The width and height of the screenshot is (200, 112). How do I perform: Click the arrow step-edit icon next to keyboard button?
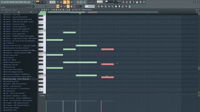click(x=61, y=6)
